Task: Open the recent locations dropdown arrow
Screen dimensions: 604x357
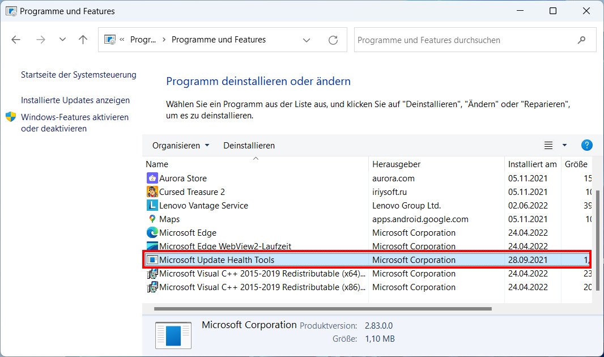Action: pos(62,40)
